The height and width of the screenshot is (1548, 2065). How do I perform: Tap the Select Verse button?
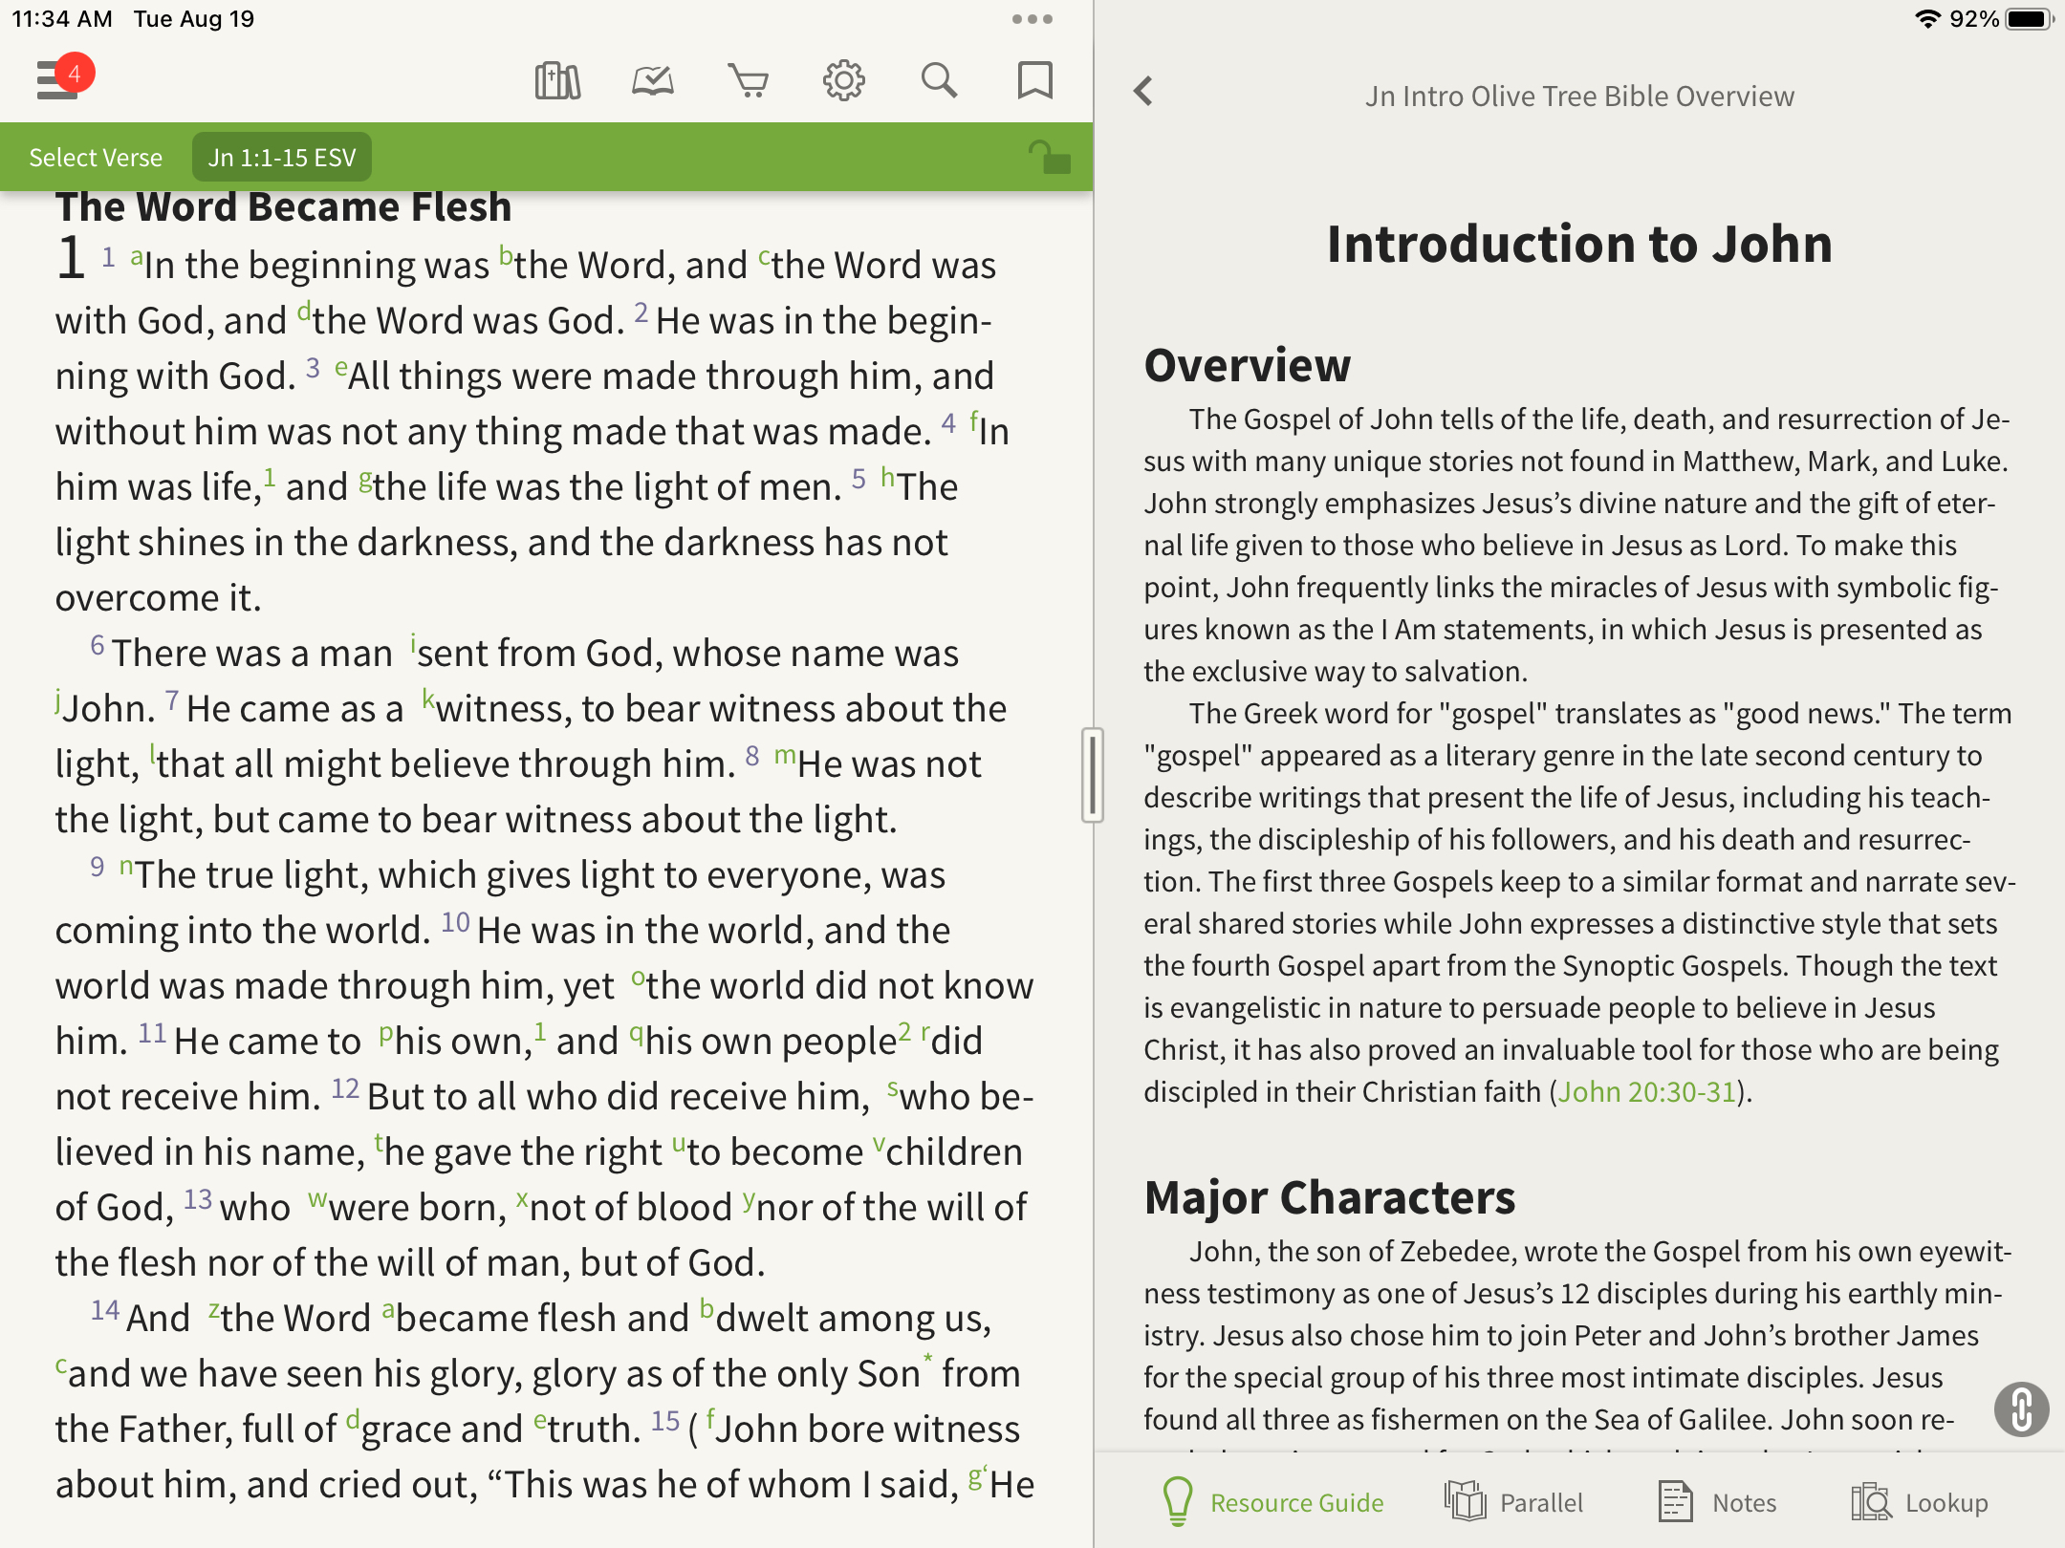click(96, 158)
